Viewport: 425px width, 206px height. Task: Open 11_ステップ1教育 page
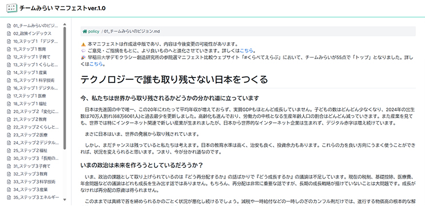(x=30, y=50)
